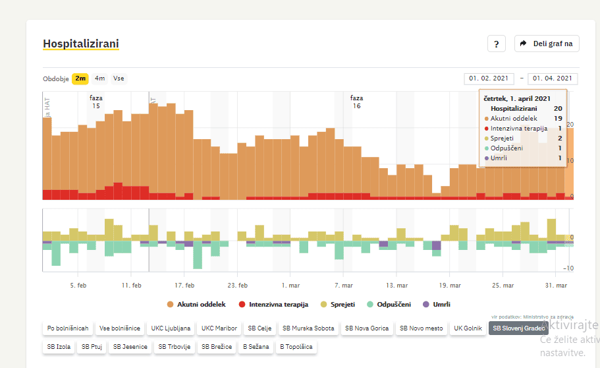Select the 2m period option
Viewport: 600px width, 368px height.
80,78
